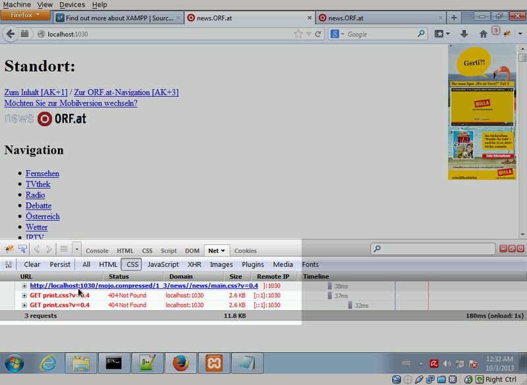527x385 pixels.
Task: Reload the page with the refresh icon
Action: click(x=318, y=34)
